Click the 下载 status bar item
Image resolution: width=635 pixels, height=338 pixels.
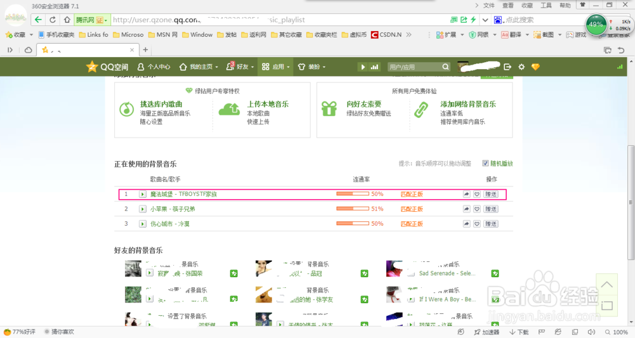(519, 332)
